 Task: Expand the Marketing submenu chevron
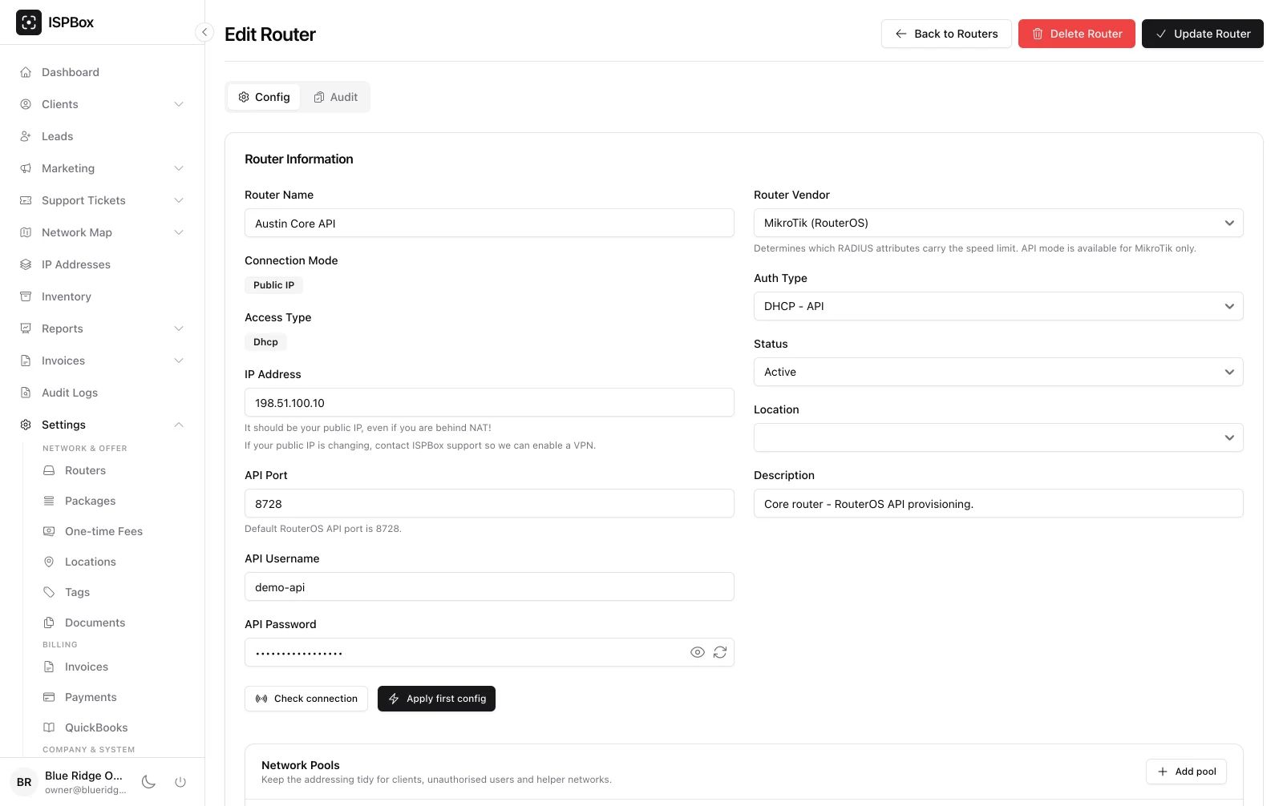179,168
